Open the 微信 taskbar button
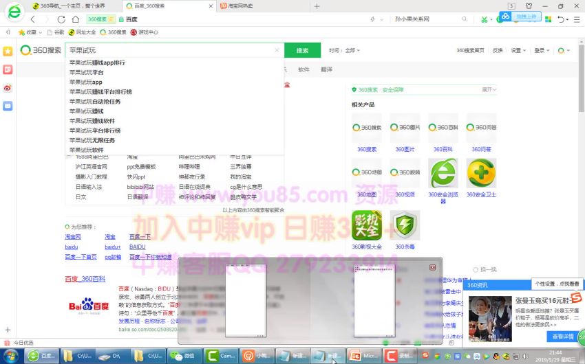This screenshot has width=585, height=364. 184,356
